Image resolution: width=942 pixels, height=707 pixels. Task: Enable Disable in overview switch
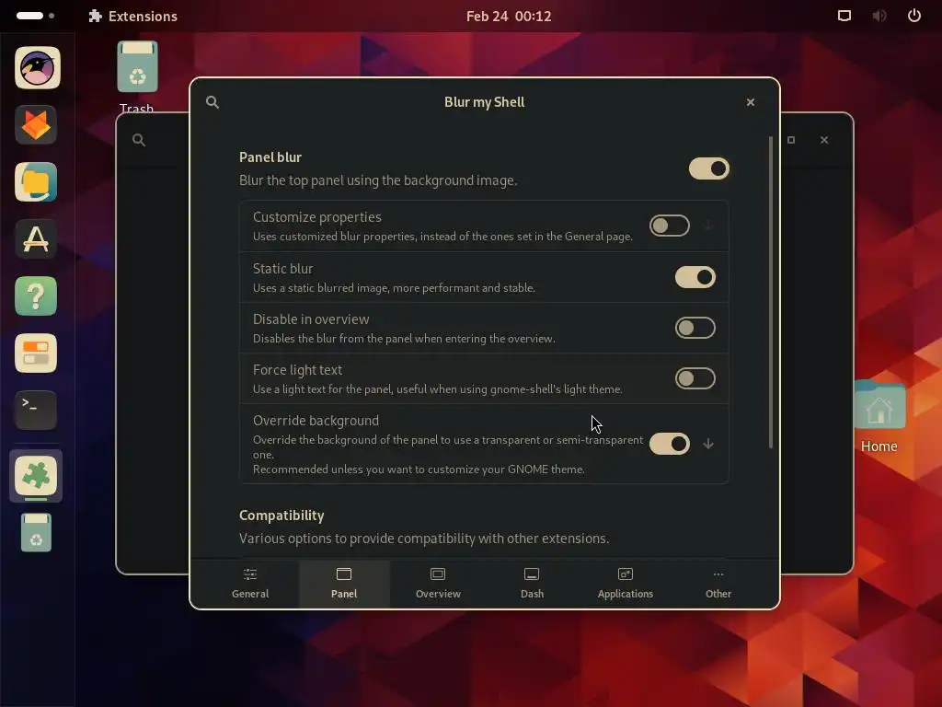click(695, 329)
